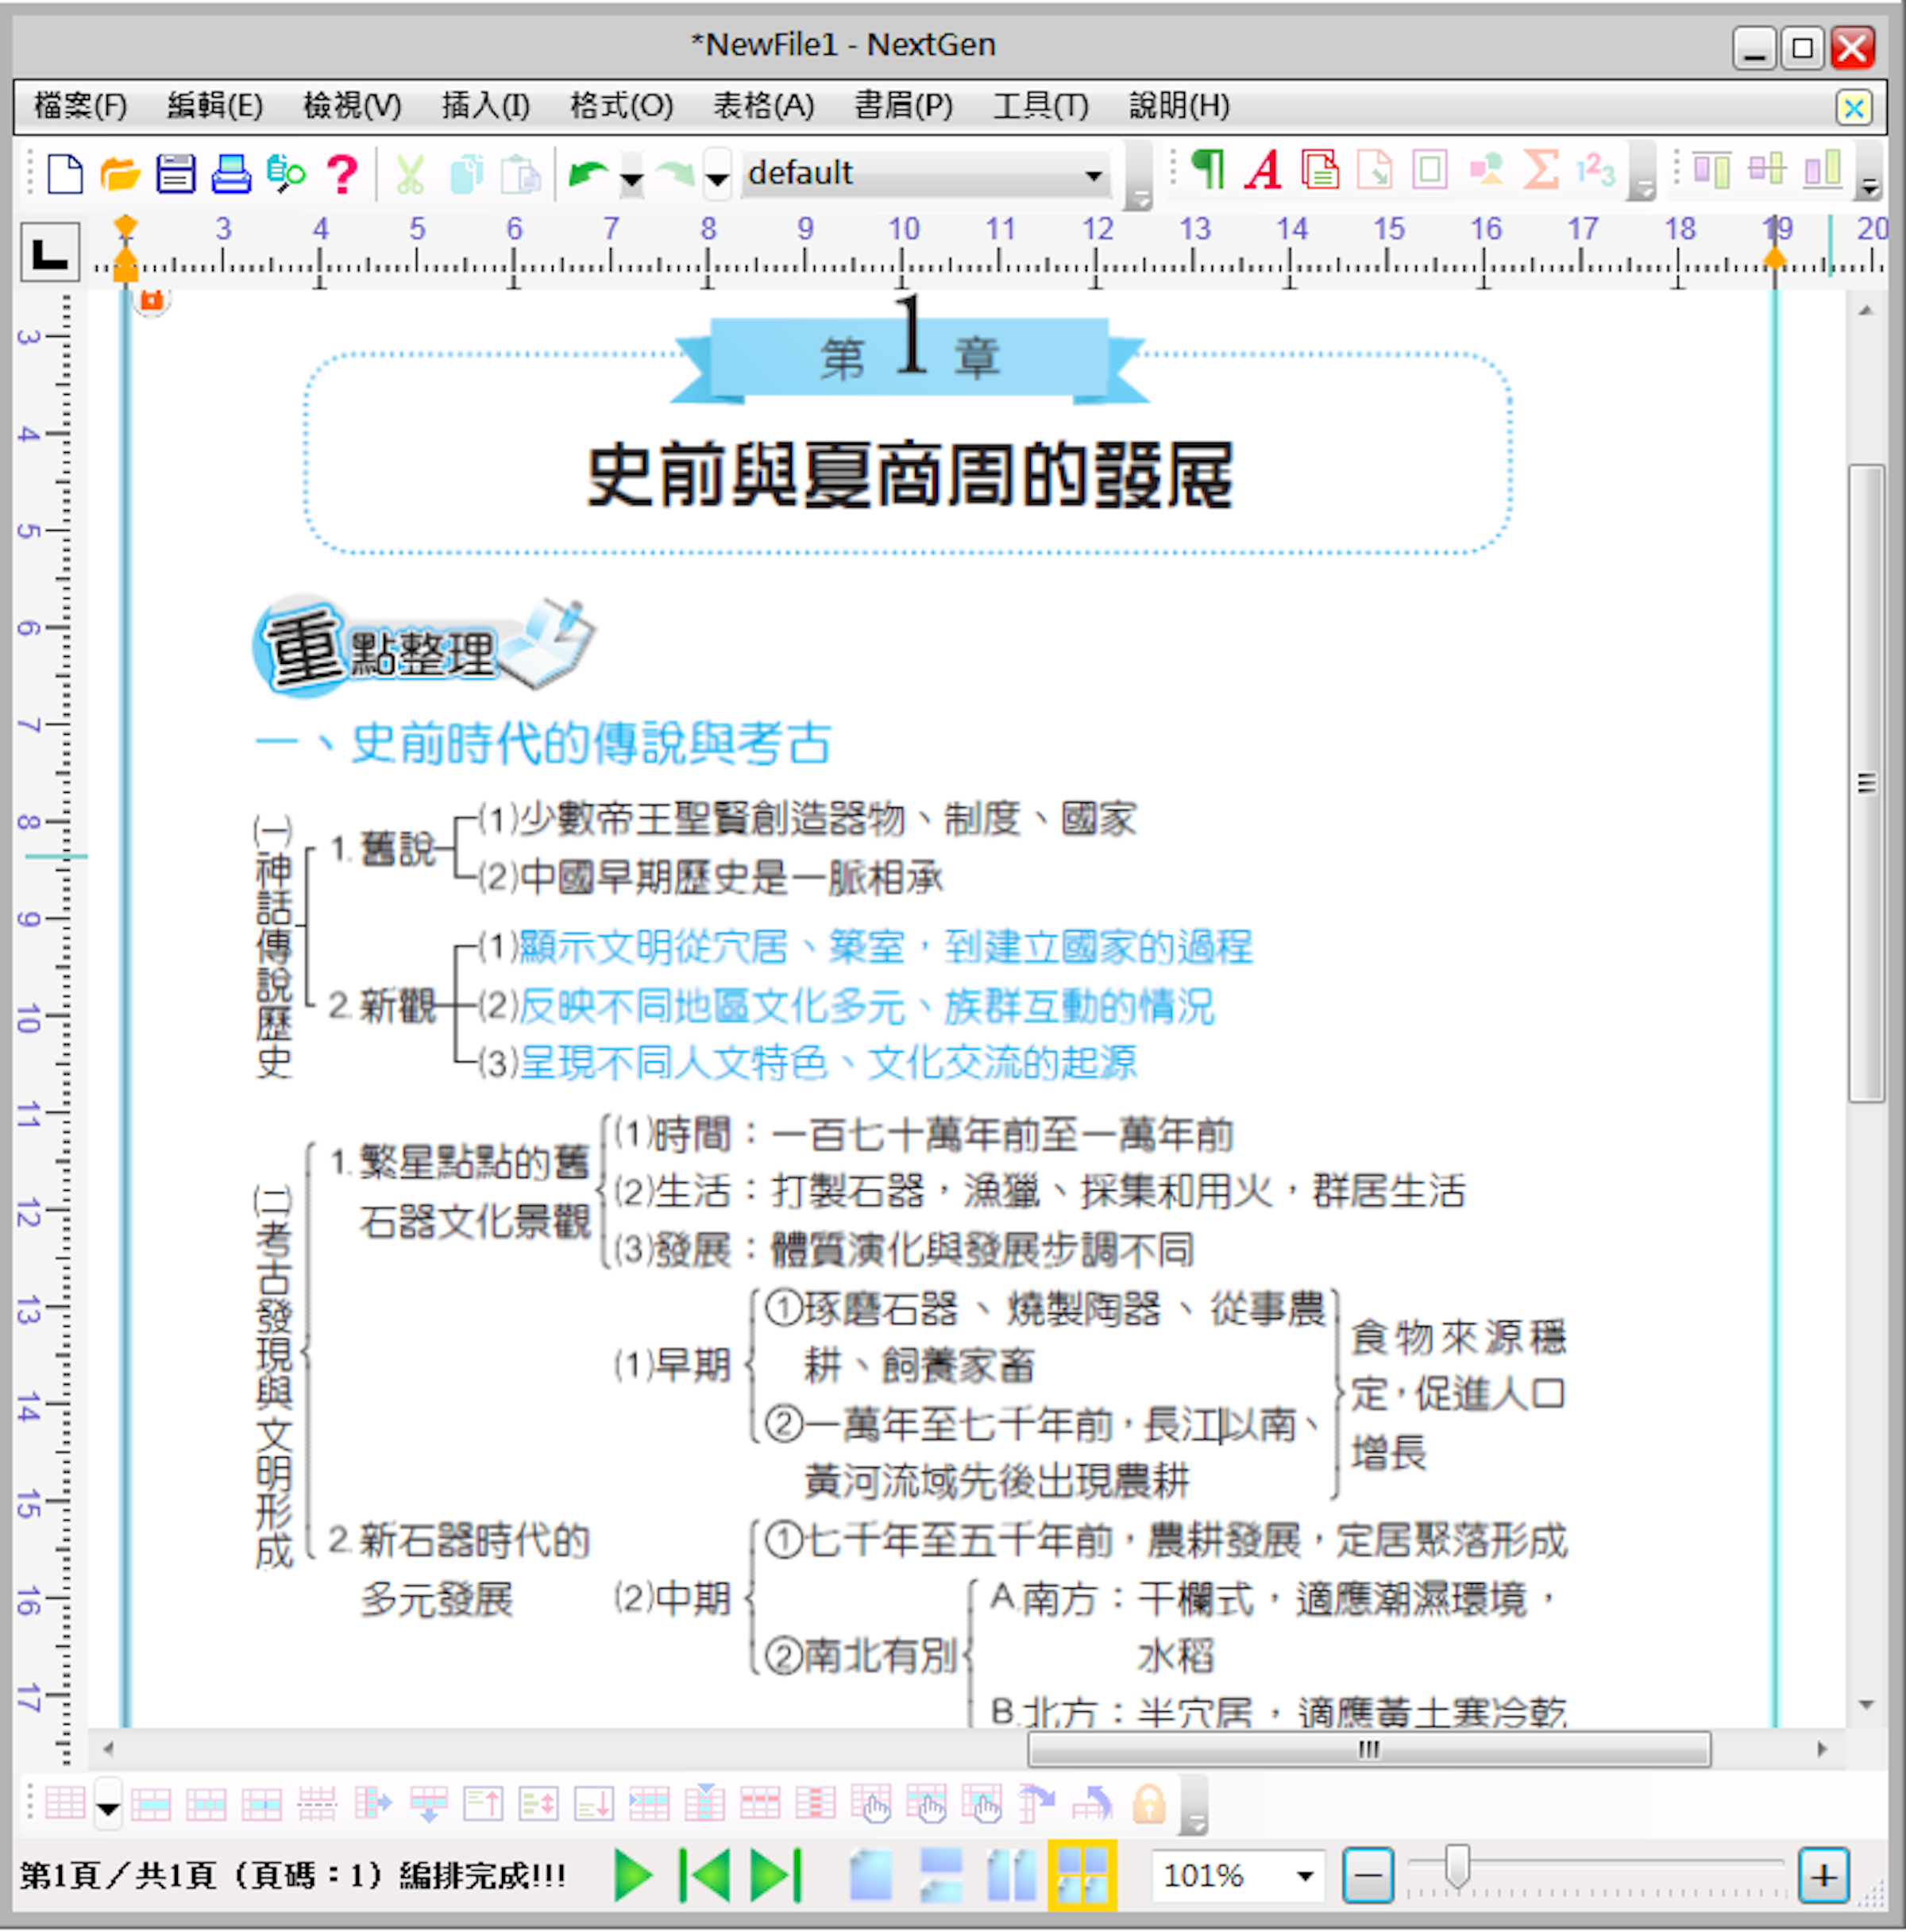Insert a table using the pink grid icon
The image size is (1906, 1932).
tap(66, 1803)
